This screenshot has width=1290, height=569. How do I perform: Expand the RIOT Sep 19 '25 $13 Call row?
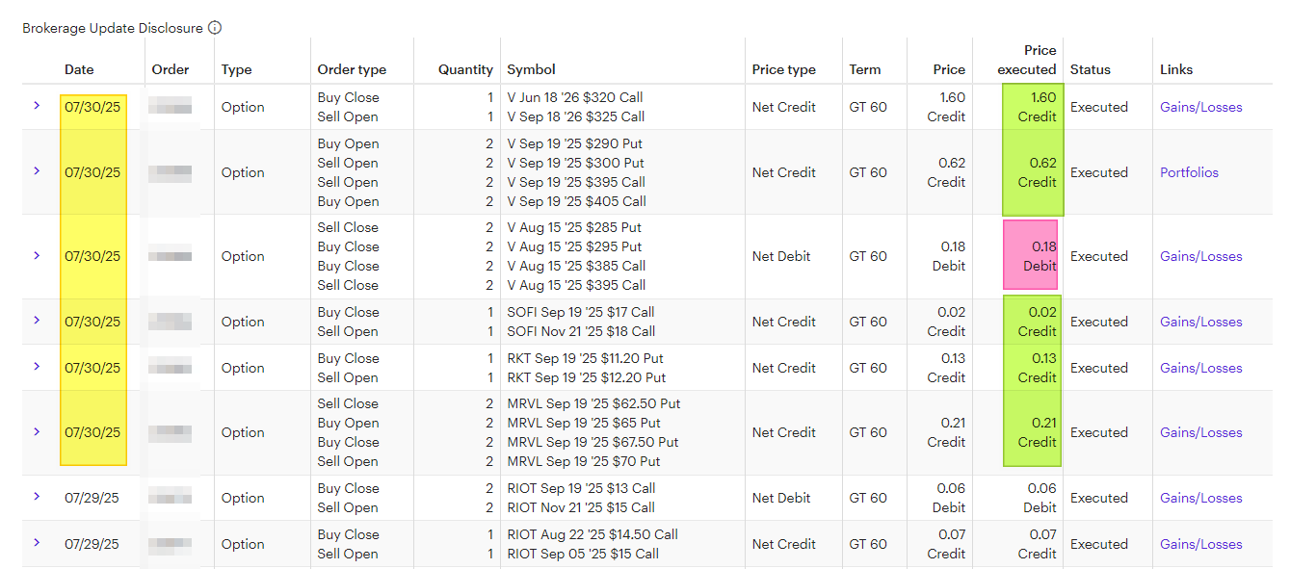coord(37,496)
